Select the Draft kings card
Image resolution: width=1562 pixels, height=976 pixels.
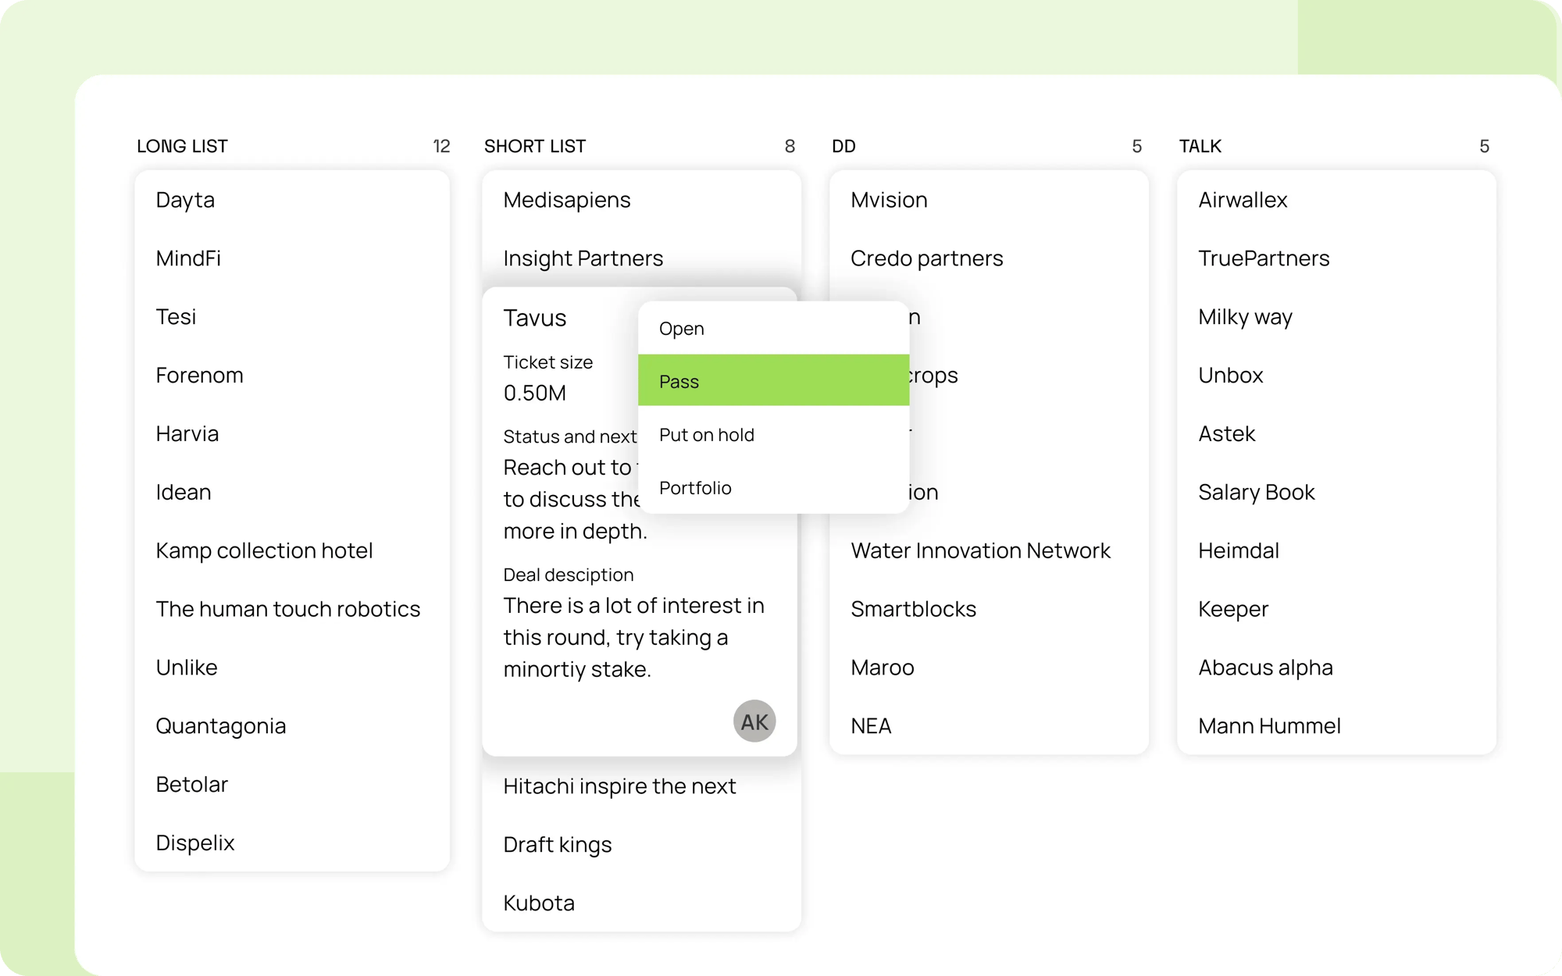click(x=557, y=845)
